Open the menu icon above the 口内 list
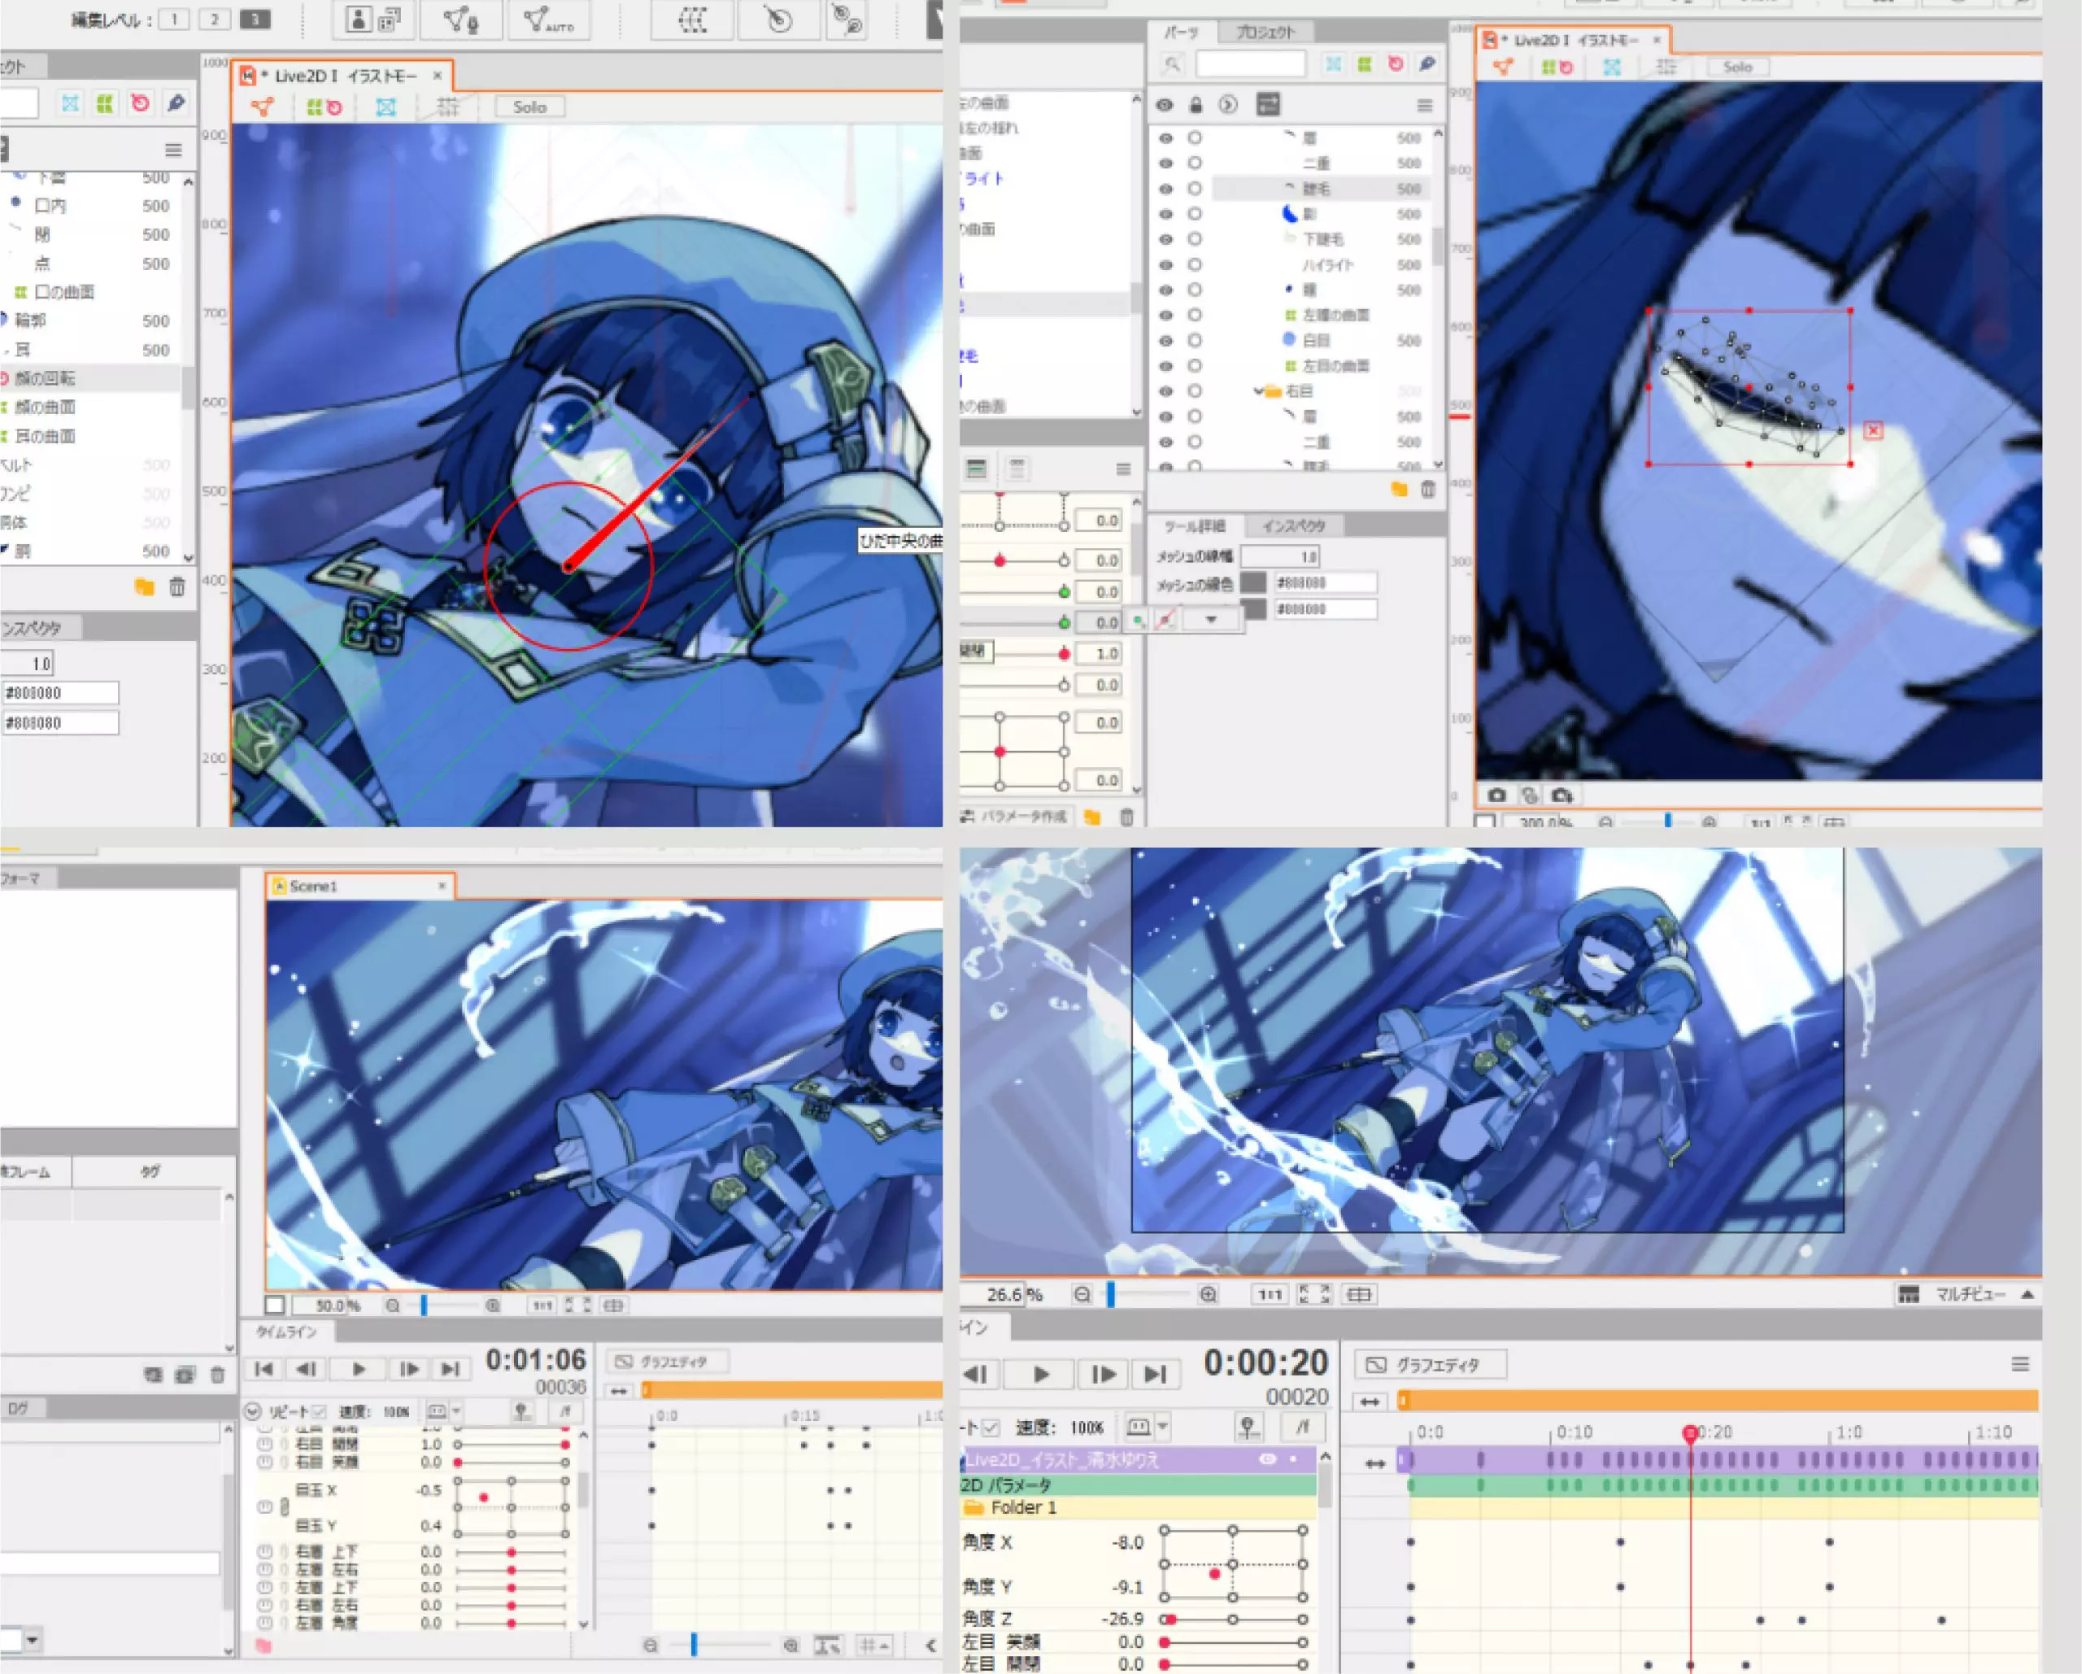The image size is (2082, 1674). tap(174, 150)
